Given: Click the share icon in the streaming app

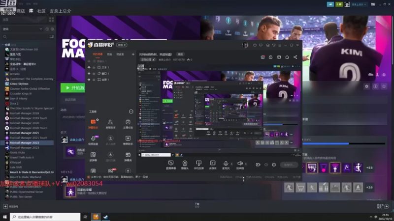Looking at the screenshot, I should tap(295, 57).
